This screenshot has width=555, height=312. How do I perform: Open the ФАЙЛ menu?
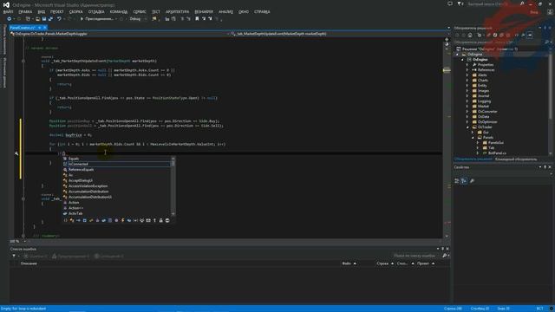point(8,11)
